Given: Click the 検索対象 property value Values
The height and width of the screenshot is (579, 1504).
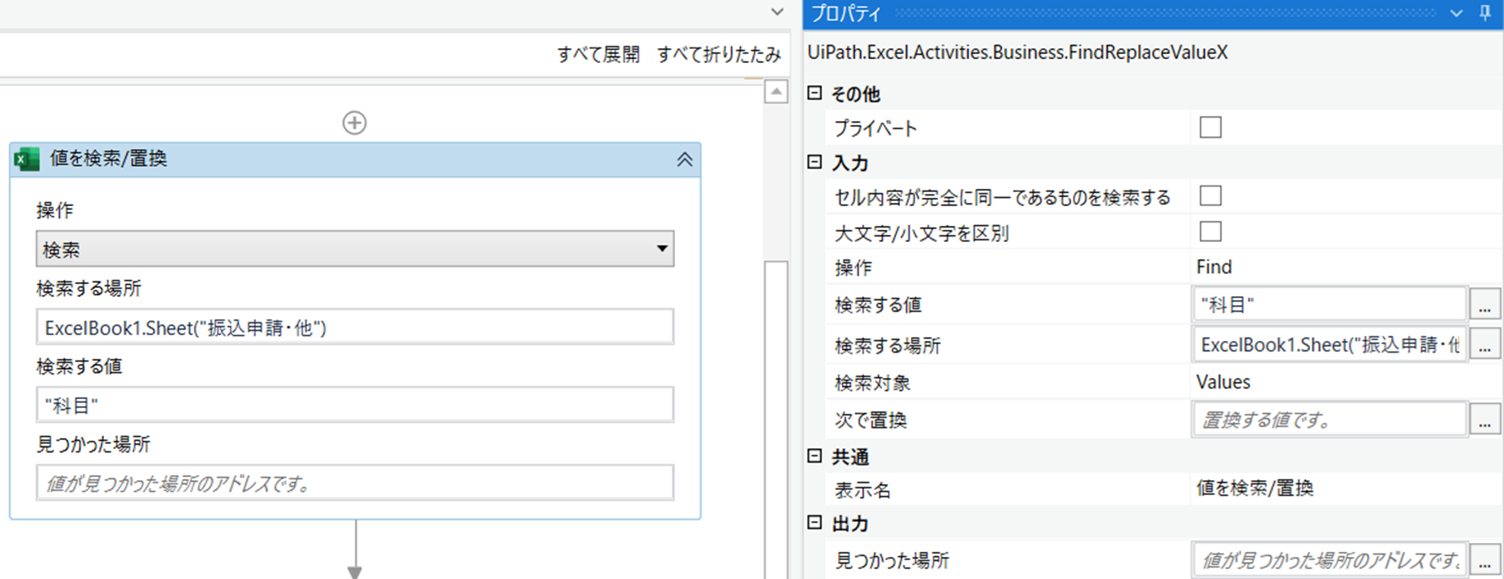Looking at the screenshot, I should pos(1223,382).
